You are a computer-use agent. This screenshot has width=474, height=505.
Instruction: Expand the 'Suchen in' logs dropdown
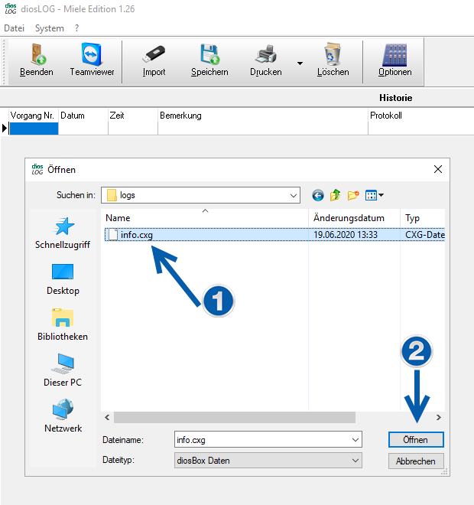tap(294, 195)
